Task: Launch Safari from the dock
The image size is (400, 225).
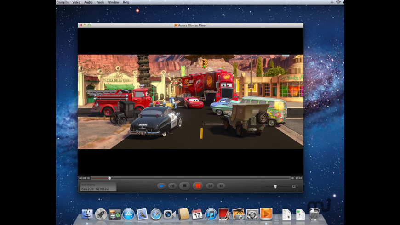Action: coord(156,214)
